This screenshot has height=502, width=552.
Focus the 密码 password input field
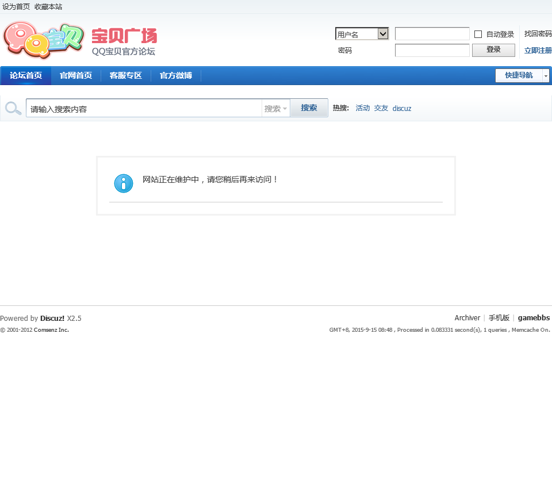coord(432,51)
